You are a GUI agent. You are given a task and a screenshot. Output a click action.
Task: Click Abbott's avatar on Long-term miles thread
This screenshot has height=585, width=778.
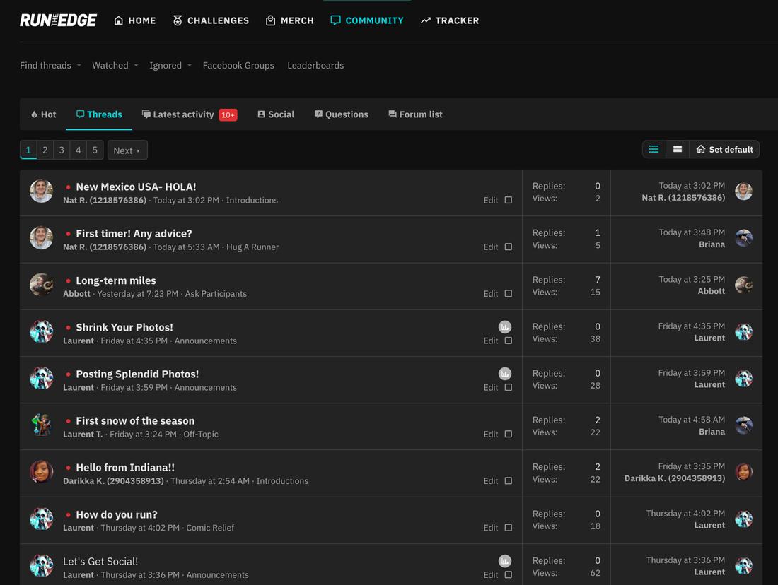pos(42,285)
